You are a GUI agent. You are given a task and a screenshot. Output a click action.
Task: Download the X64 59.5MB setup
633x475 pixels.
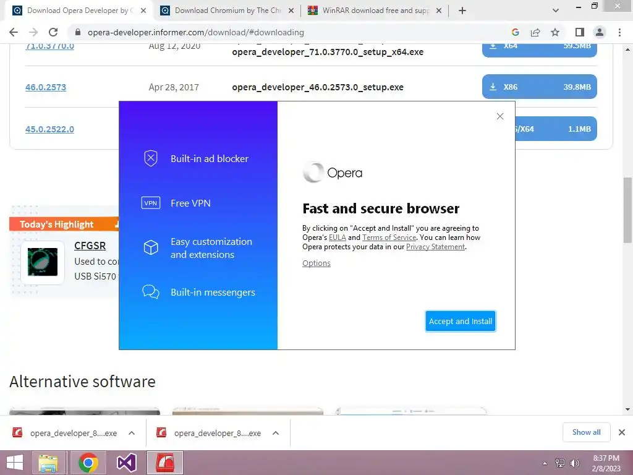click(x=539, y=50)
